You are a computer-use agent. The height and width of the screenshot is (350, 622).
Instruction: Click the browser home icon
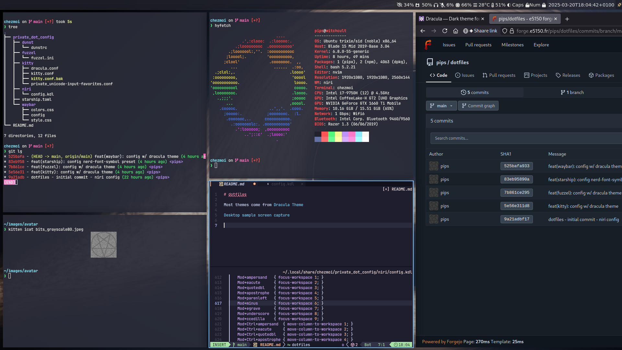(456, 31)
